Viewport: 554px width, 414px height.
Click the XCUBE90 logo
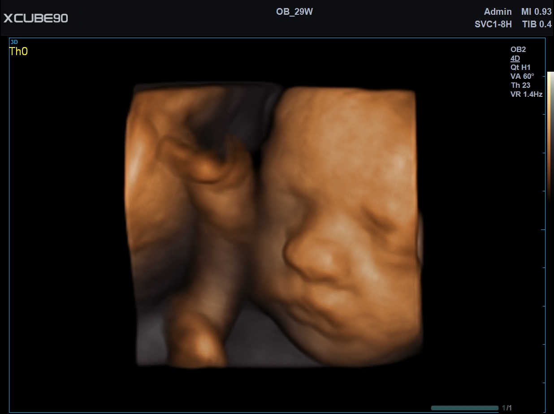point(36,18)
